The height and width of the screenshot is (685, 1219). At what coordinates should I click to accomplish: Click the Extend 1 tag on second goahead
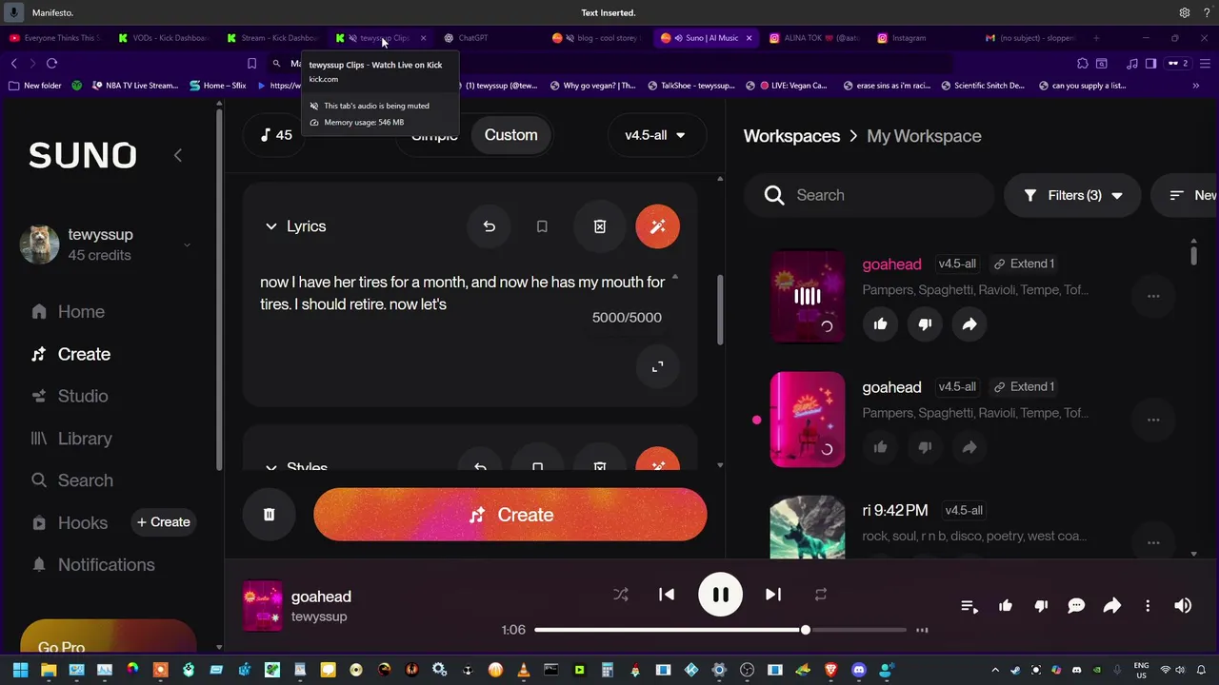coord(1024,387)
